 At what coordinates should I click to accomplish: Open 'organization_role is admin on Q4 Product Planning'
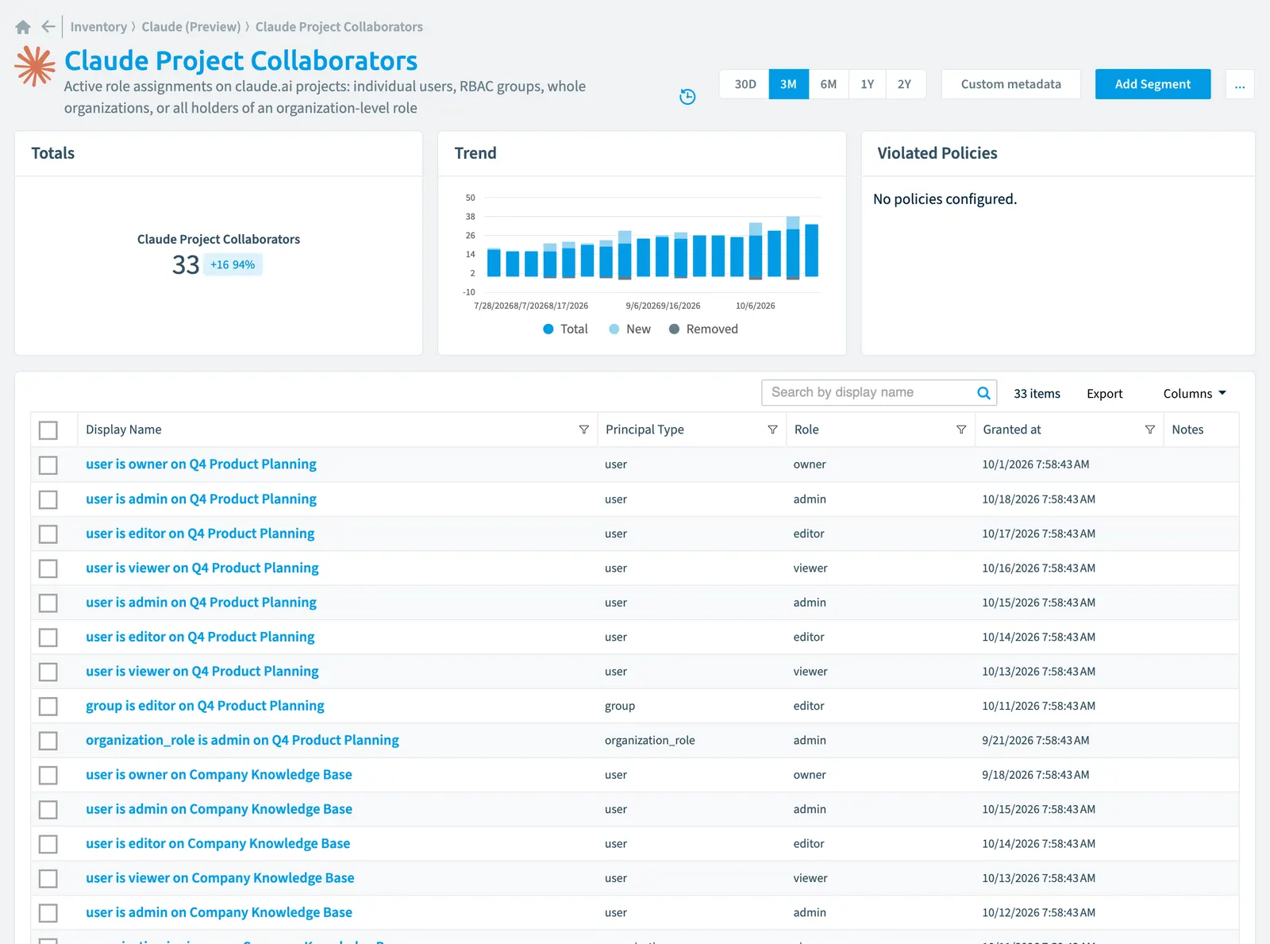242,740
